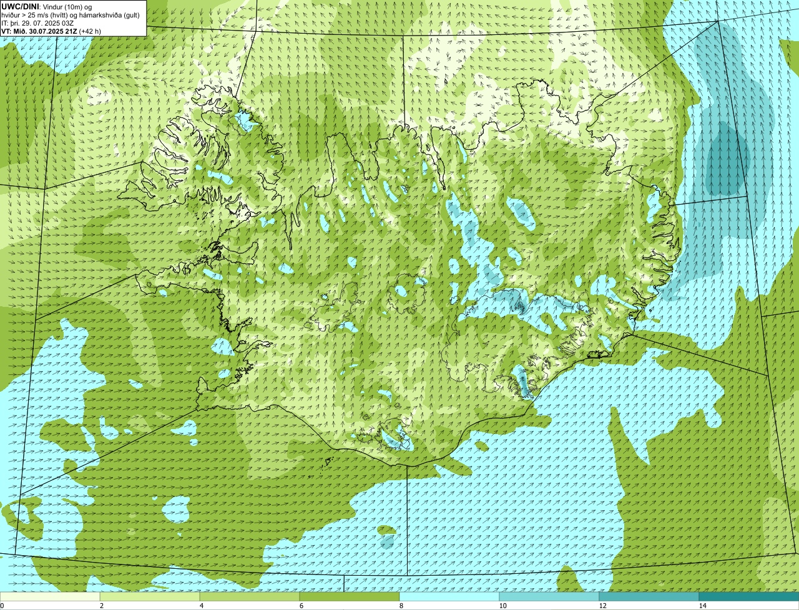Click the legend scale label '6'
The width and height of the screenshot is (799, 610).
[301, 606]
